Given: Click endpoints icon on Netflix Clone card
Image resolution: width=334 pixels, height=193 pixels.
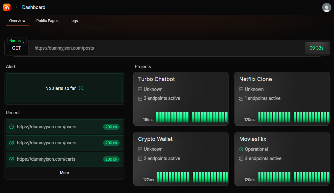Looking at the screenshot, I should 241,99.
